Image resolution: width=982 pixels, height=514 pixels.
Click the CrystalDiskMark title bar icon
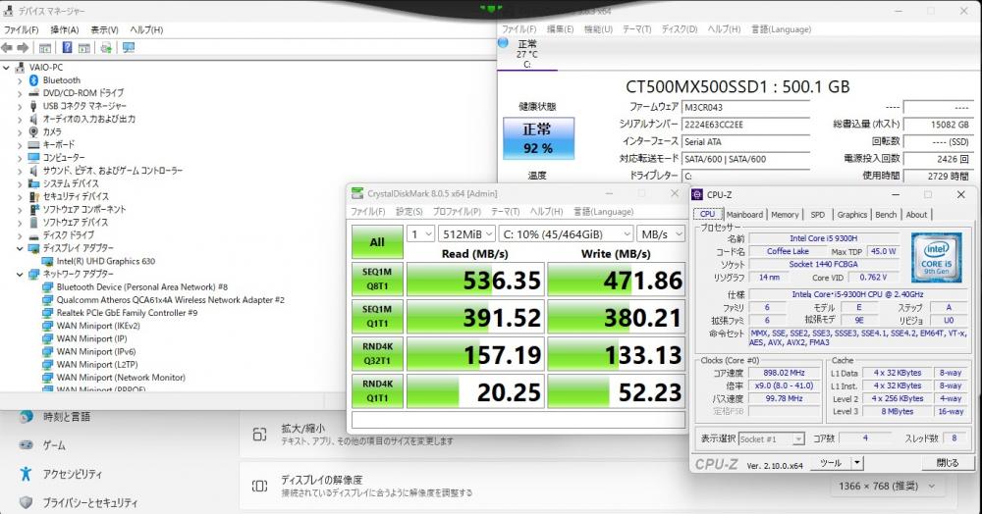[x=357, y=194]
